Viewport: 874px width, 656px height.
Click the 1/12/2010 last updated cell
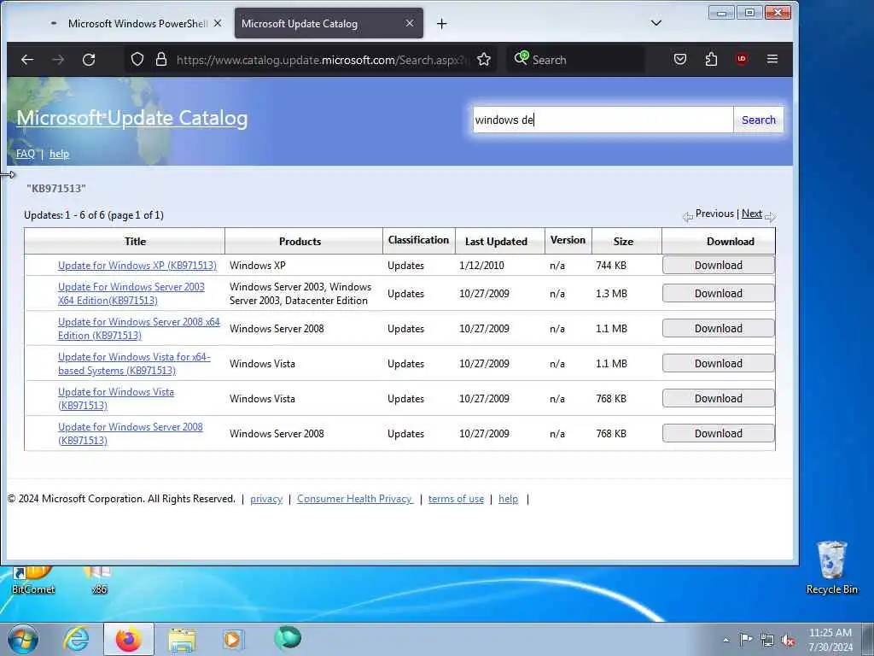click(481, 266)
